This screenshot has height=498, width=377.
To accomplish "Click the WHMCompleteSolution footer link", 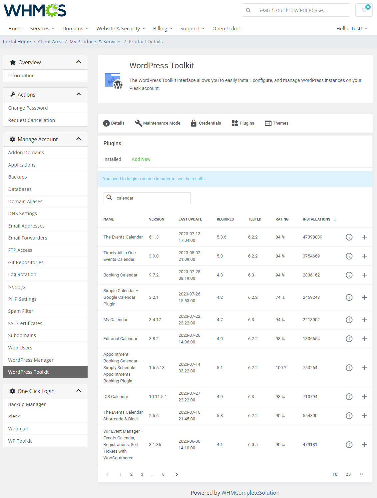I will point(250,493).
